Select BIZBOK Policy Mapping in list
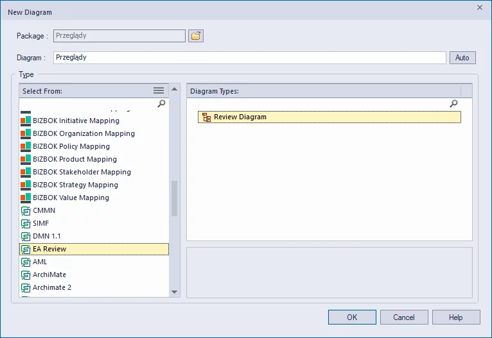The image size is (492, 338). pos(71,146)
